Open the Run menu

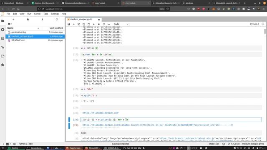pyautogui.click(x=29, y=14)
